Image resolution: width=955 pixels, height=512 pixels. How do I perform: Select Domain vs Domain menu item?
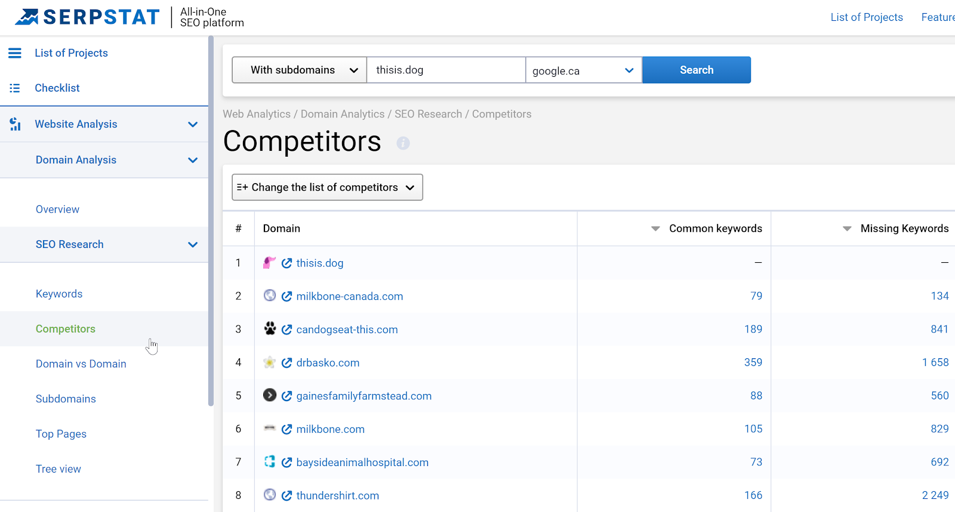[81, 364]
